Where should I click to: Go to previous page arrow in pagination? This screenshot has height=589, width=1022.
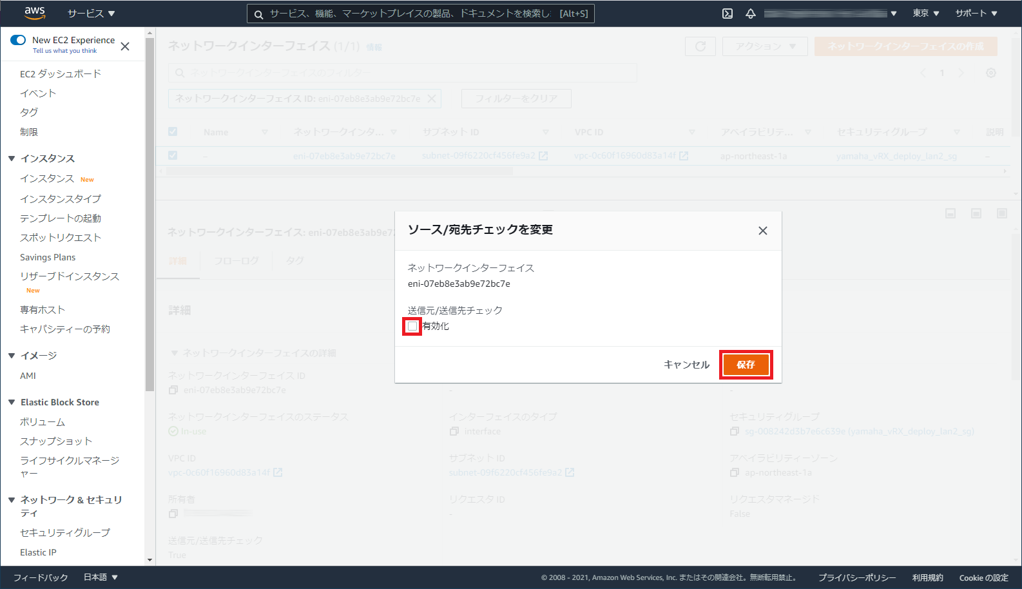[x=923, y=73]
